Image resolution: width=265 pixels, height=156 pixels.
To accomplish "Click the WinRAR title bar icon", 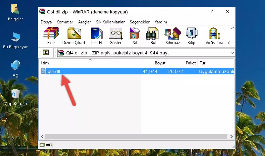I will tap(42, 12).
